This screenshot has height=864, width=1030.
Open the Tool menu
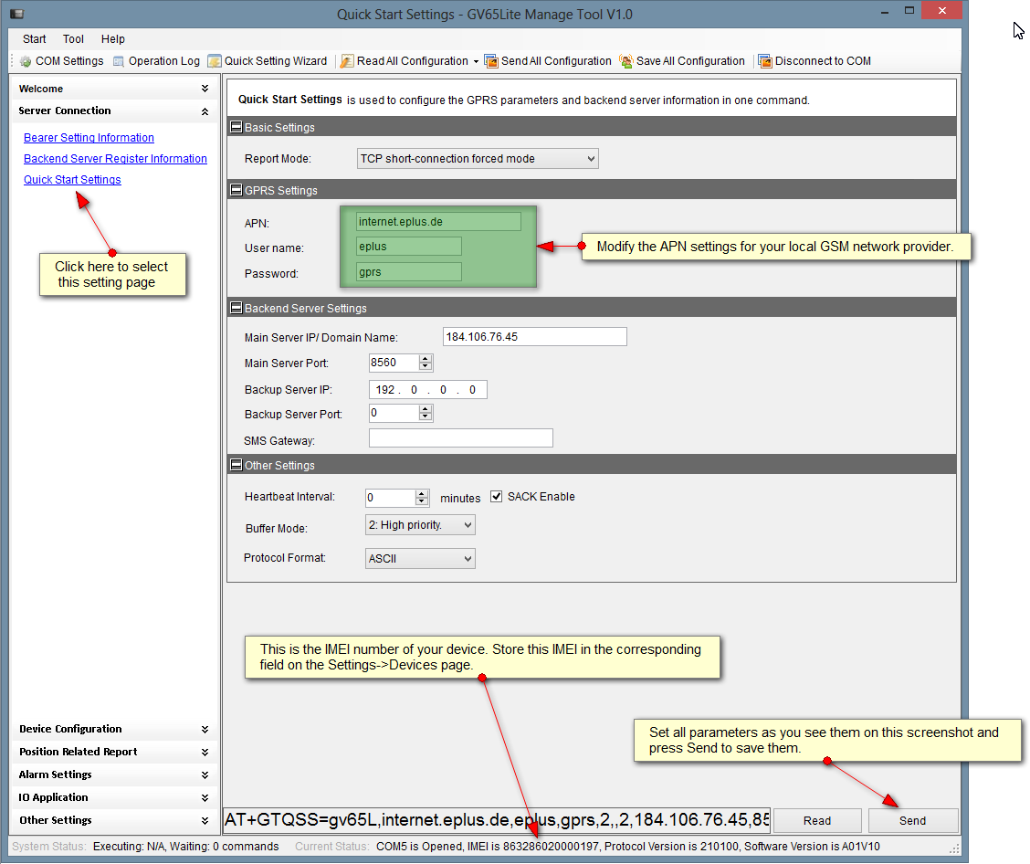[73, 38]
